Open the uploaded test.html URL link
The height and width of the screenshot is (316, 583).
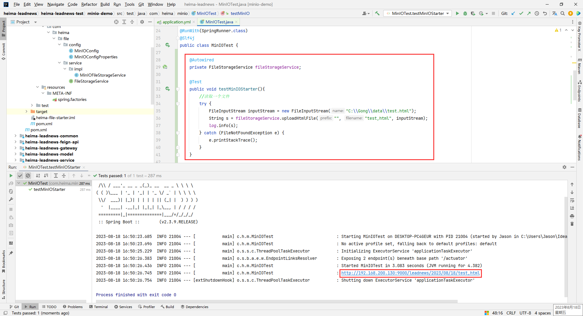point(410,273)
